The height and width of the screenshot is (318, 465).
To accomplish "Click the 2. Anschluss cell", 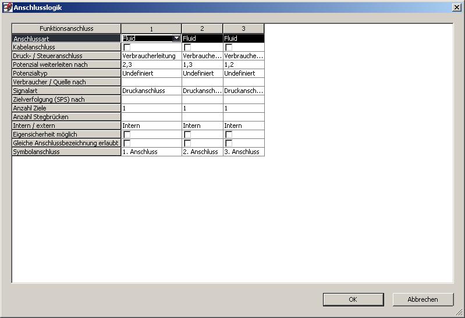I will [202, 152].
